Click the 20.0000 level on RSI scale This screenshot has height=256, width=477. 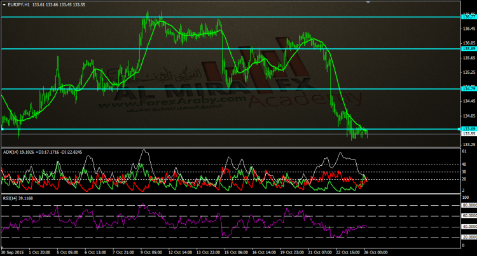(469, 237)
